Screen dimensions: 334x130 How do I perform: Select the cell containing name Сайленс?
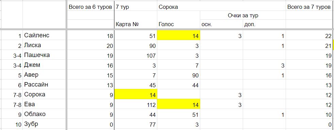coord(45,35)
